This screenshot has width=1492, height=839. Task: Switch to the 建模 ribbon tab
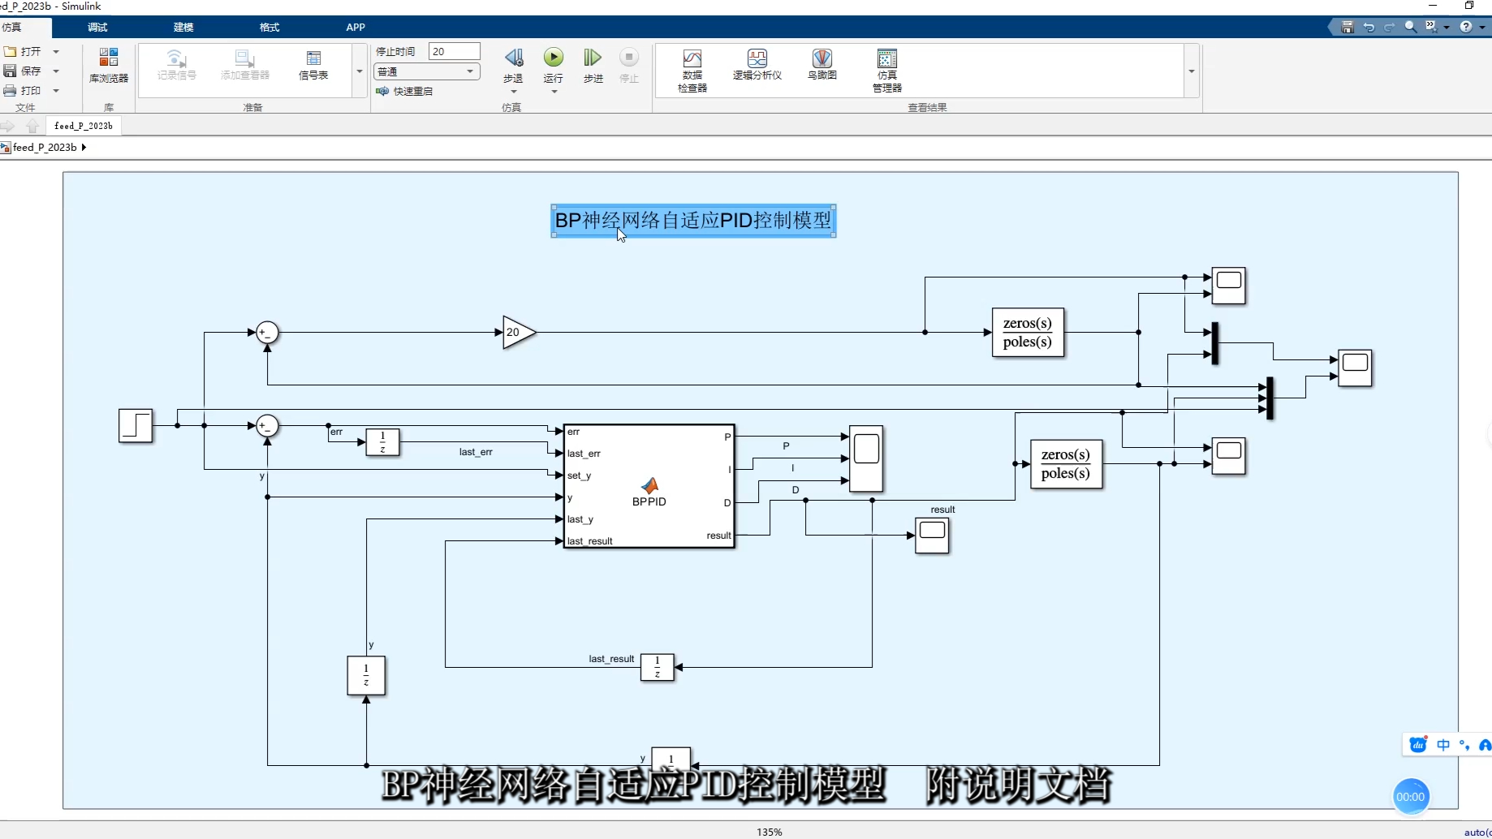(x=183, y=27)
